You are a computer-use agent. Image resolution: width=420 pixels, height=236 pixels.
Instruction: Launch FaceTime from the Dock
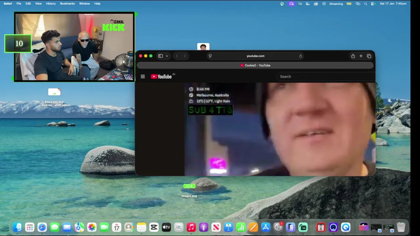pos(104,227)
